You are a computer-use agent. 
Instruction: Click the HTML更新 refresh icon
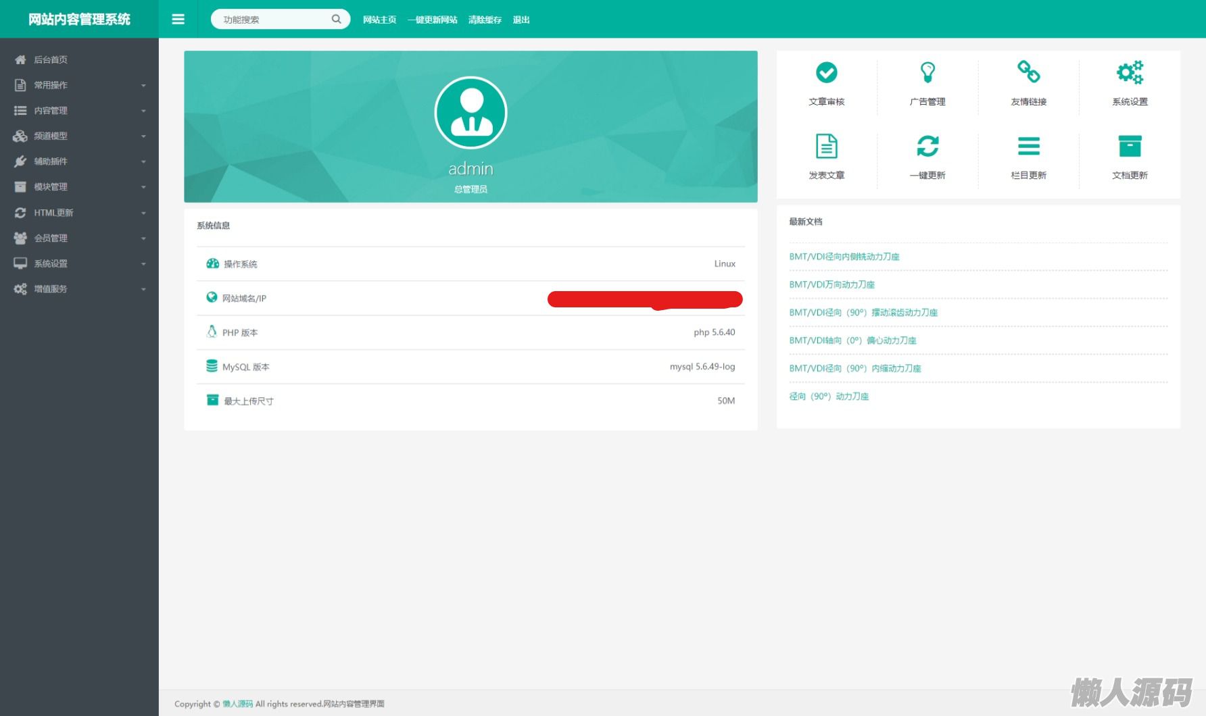(x=20, y=213)
